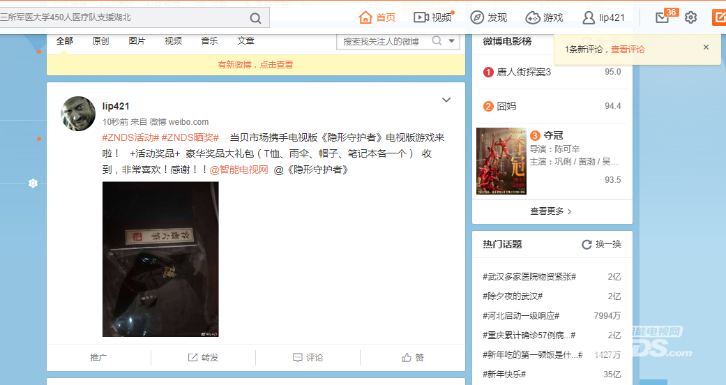Click the magnifier in 搜索我关注人的微博 box

tap(437, 40)
